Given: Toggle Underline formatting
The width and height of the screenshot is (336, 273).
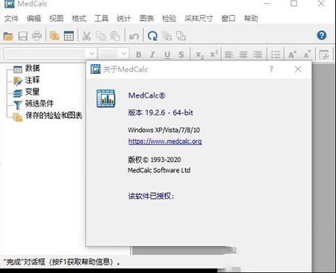Looking at the screenshot, I should [167, 54].
